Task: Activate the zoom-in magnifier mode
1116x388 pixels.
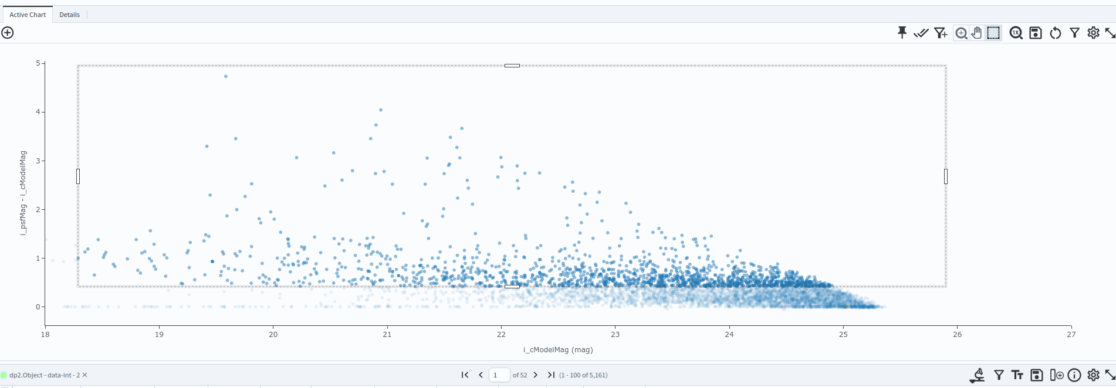Action: coord(961,33)
